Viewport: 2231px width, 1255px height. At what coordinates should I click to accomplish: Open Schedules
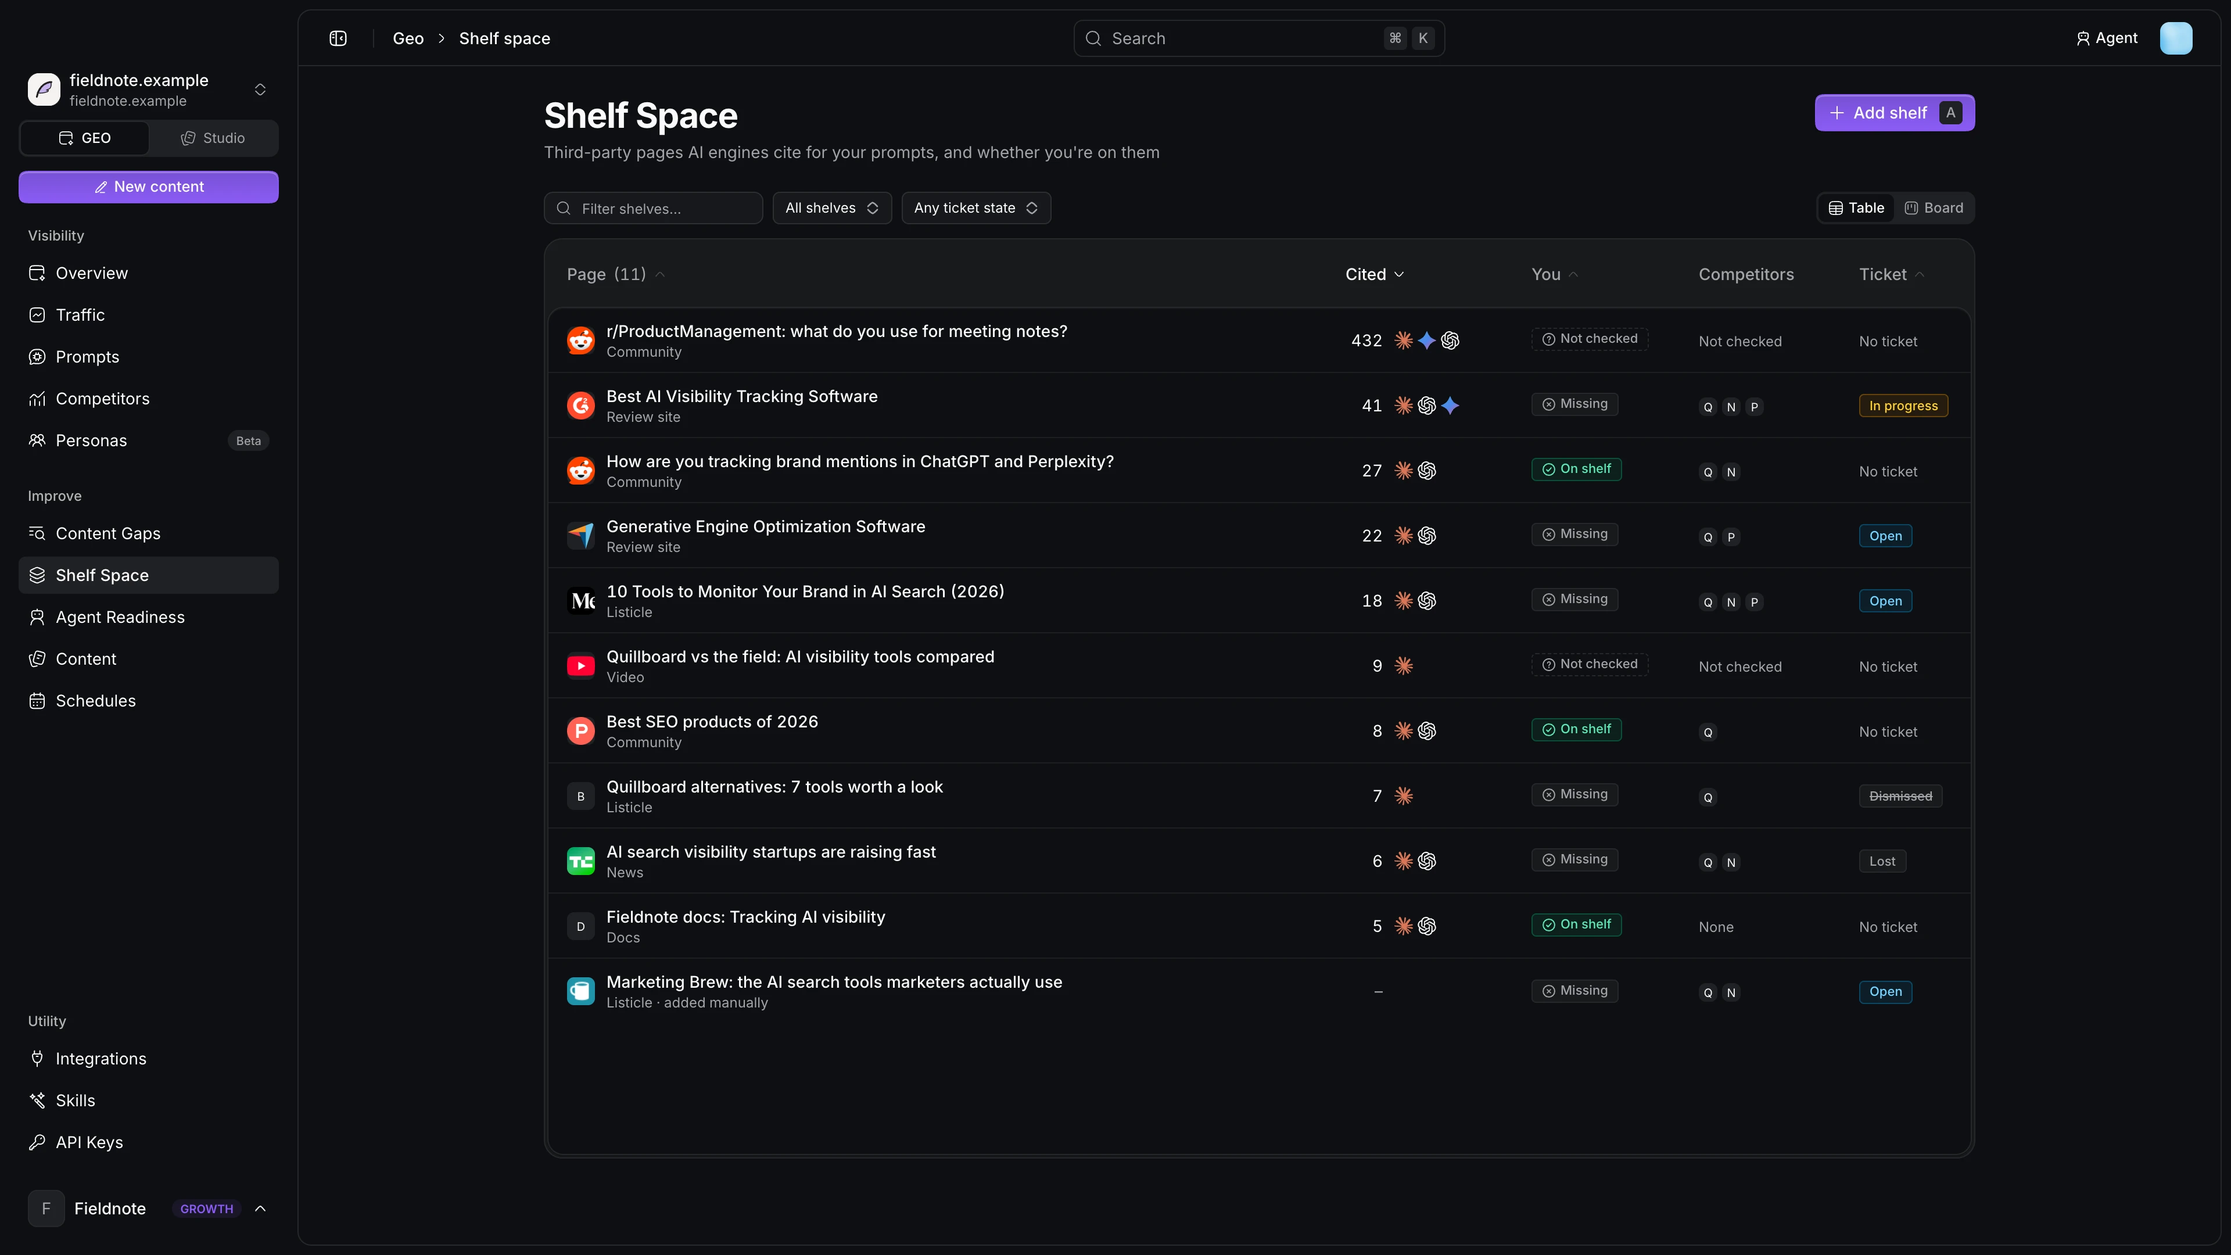pyautogui.click(x=148, y=701)
